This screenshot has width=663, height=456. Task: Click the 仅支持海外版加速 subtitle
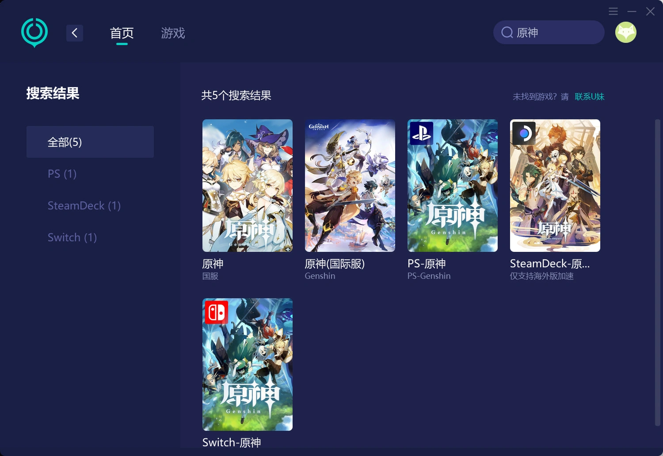point(542,276)
